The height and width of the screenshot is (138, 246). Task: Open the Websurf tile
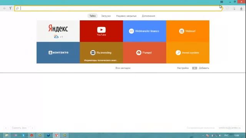188,31
